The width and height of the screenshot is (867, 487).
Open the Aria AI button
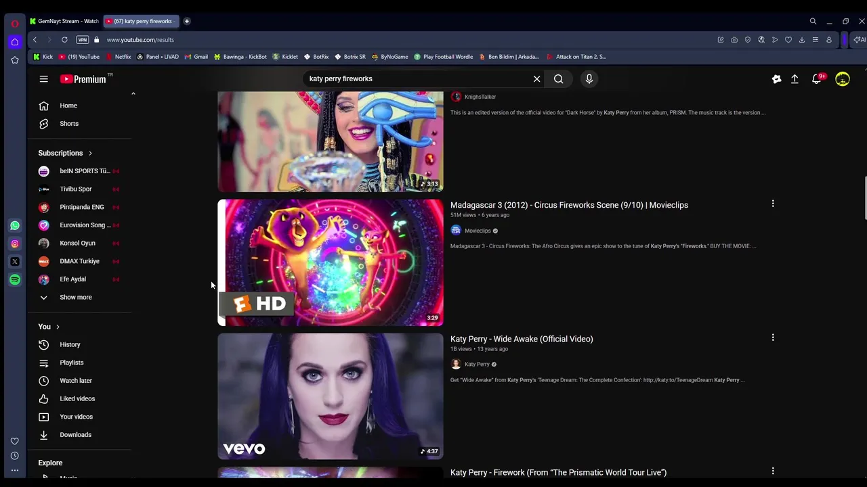click(860, 40)
